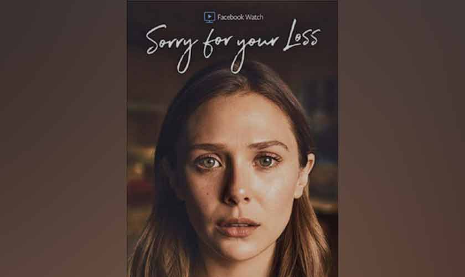This screenshot has height=277, width=465.
Task: Click the handwritten word 'Loss'
Action: tap(302, 38)
